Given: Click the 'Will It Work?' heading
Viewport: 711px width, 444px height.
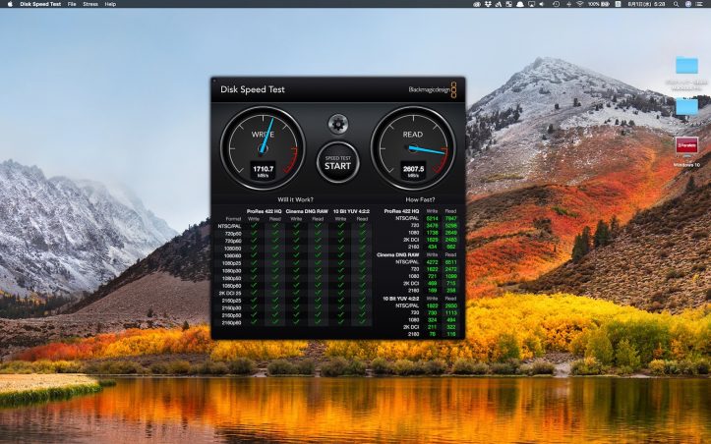Looking at the screenshot, I should (295, 199).
